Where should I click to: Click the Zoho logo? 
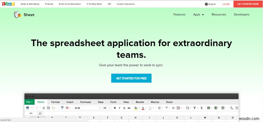(9, 4)
